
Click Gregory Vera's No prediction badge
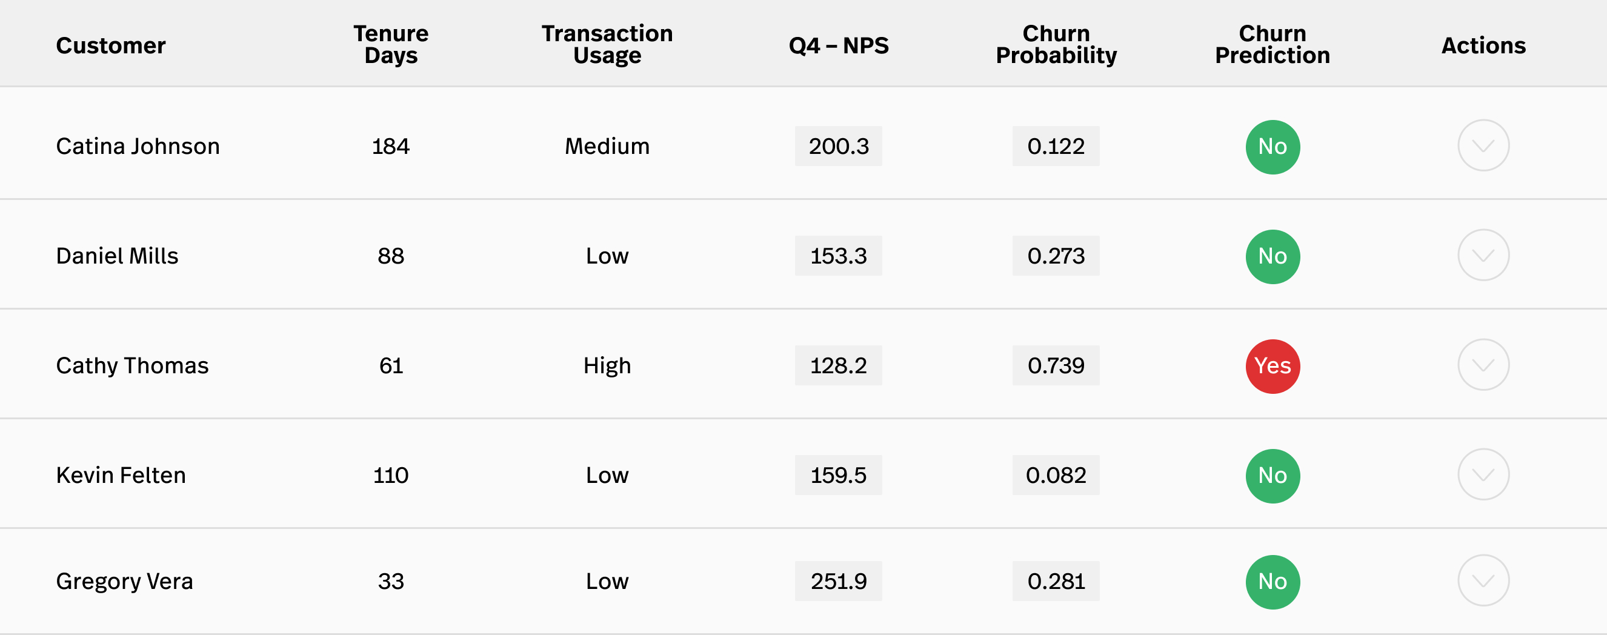(1273, 583)
